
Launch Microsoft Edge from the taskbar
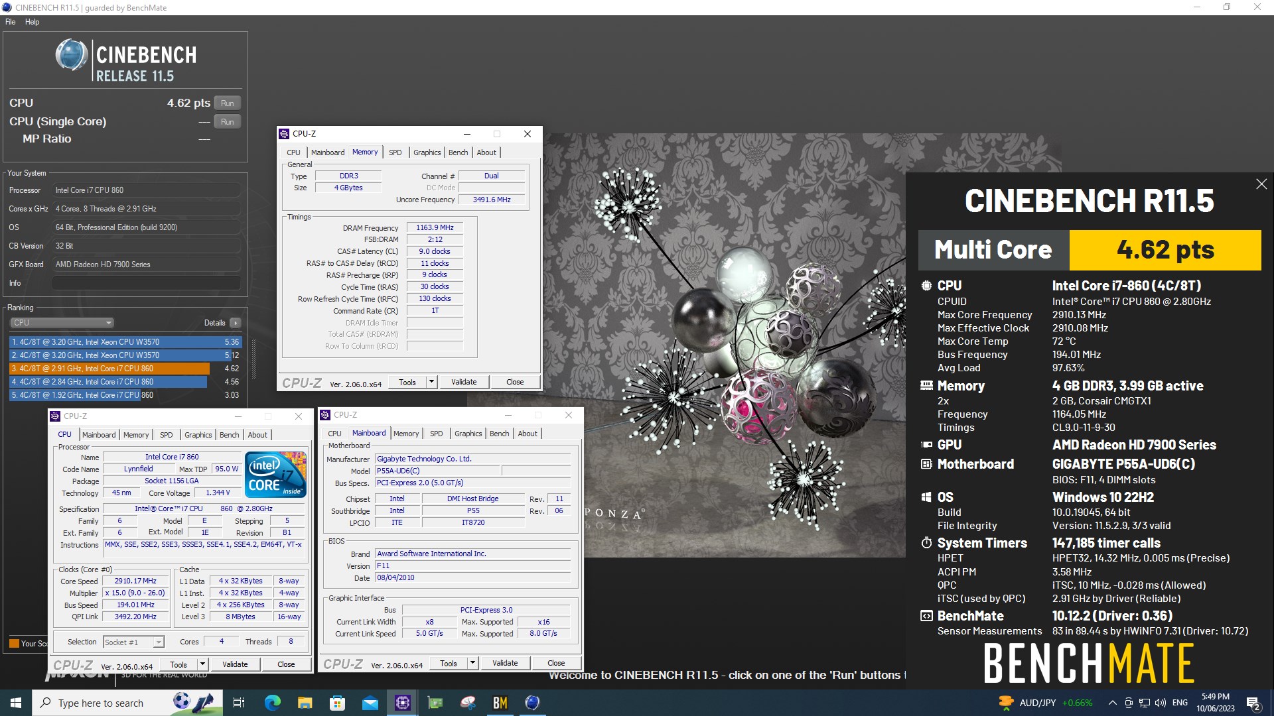pyautogui.click(x=273, y=703)
